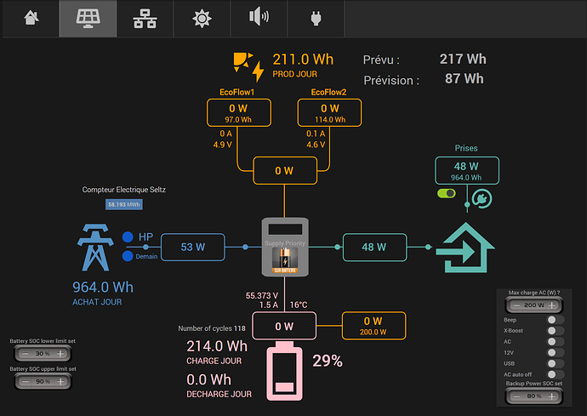Open the network topology tab
Viewport: 587px width, 416px height.
click(145, 19)
